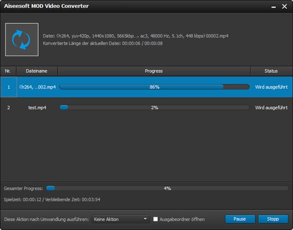Click the Status column header
Screen dimensions: 293x230
[x=271, y=71]
